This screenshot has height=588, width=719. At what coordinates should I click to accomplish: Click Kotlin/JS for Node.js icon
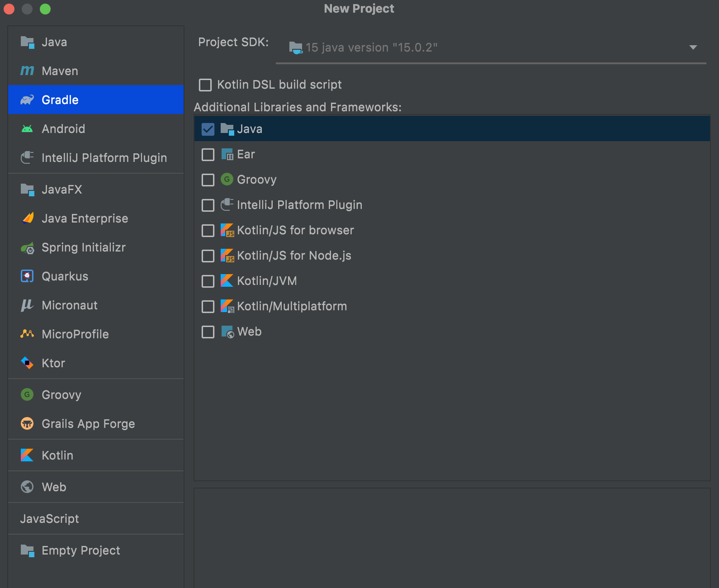coord(227,256)
